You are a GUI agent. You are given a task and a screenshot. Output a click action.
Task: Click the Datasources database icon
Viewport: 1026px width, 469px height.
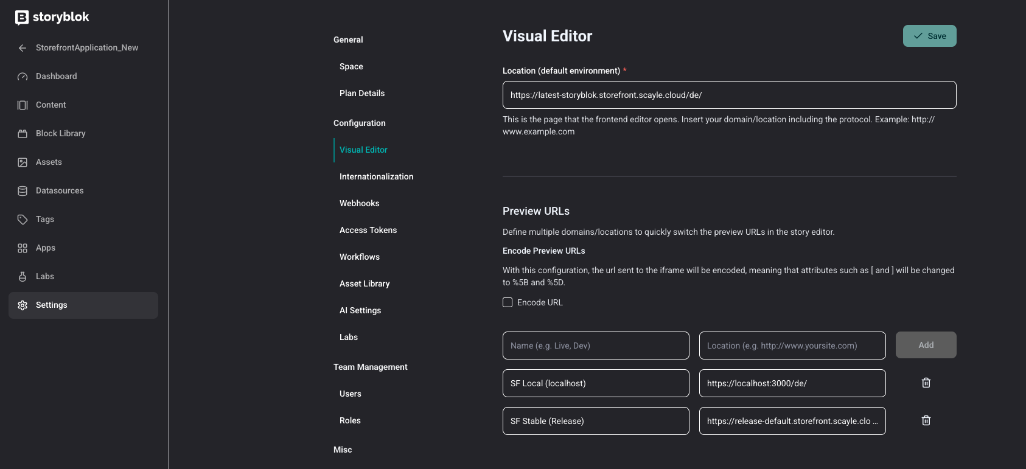(23, 191)
